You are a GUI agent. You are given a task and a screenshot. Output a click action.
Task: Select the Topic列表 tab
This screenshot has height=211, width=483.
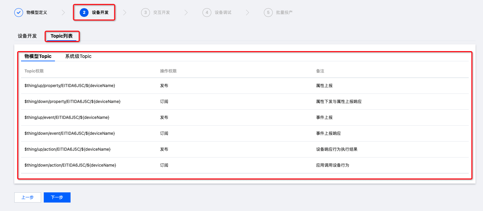coord(62,36)
